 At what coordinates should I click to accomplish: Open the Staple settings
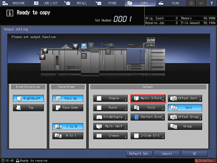tap(110, 98)
